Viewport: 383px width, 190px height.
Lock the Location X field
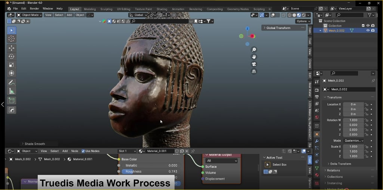pyautogui.click(x=367, y=104)
